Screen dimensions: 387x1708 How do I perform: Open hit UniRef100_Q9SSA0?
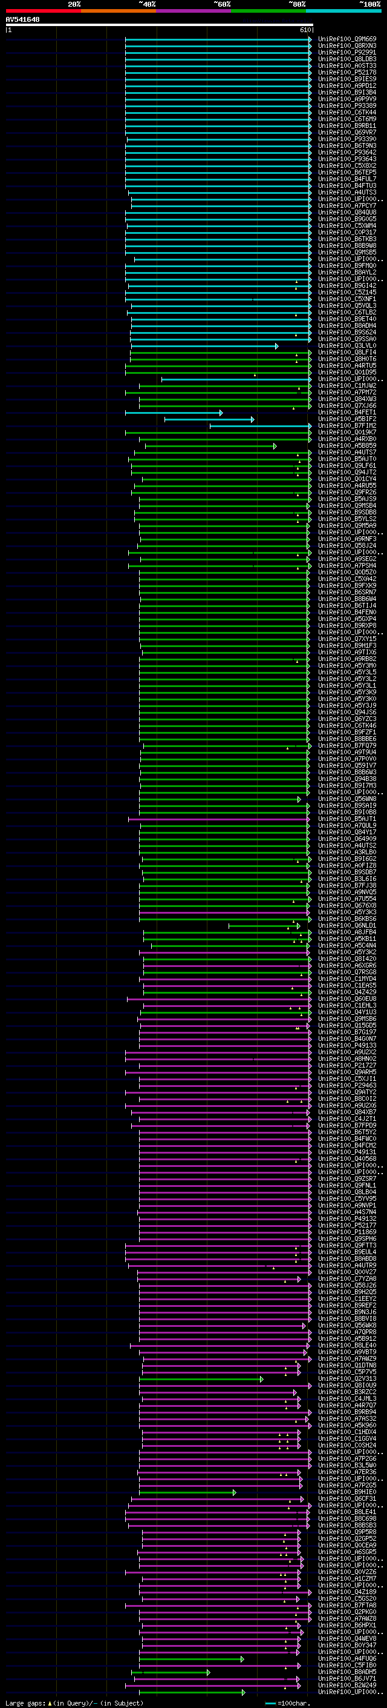click(x=347, y=339)
